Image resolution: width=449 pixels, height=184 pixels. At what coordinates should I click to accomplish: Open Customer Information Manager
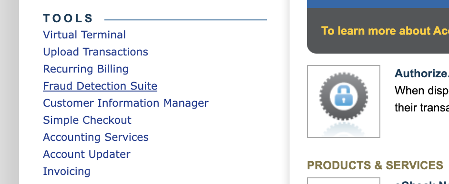point(126,103)
